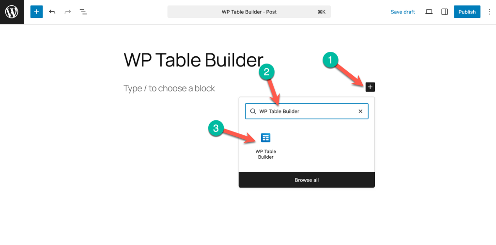Click the black inline add block button
Image resolution: width=496 pixels, height=245 pixels.
point(370,87)
